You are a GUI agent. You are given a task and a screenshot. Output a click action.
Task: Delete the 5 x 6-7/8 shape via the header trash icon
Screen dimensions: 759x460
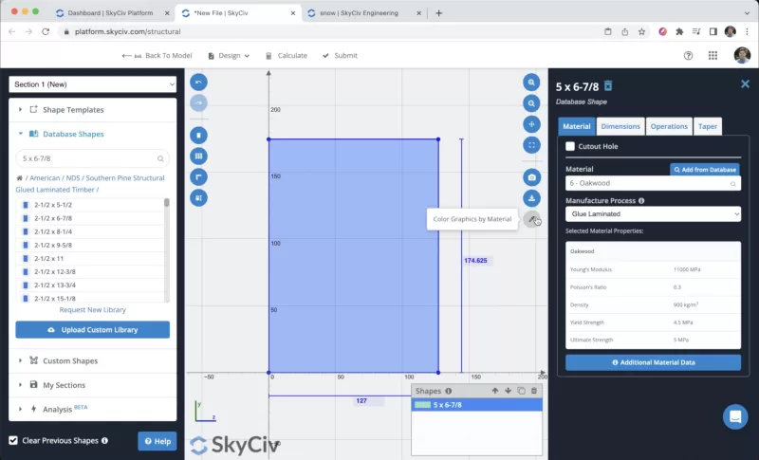click(608, 86)
